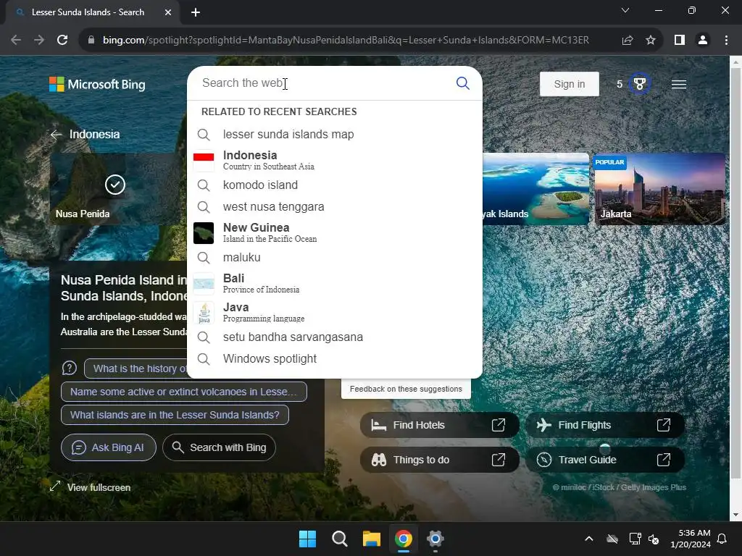Open taskbar Search

[x=339, y=539]
